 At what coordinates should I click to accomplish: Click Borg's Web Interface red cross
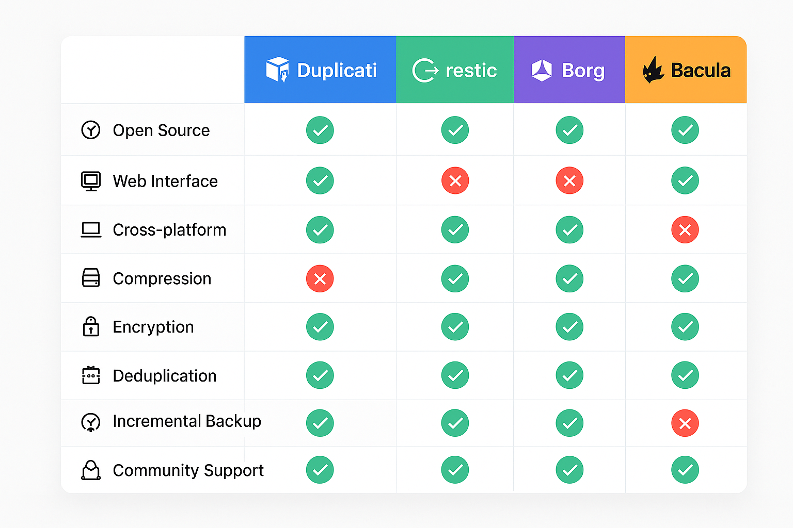coord(569,180)
